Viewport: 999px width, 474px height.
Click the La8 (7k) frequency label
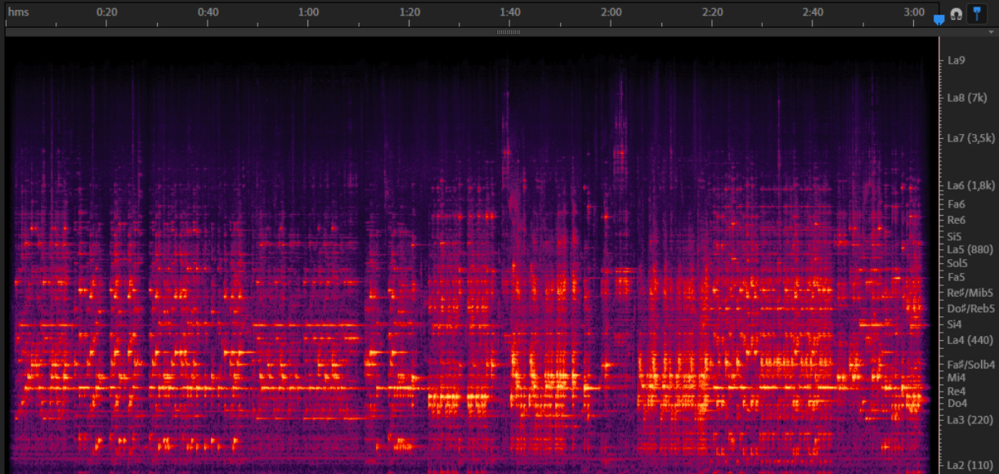pos(967,98)
